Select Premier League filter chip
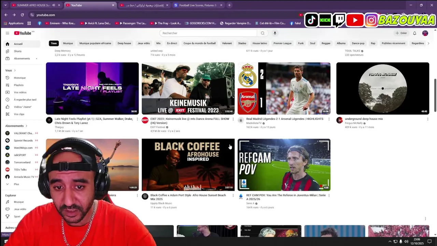 point(282,43)
